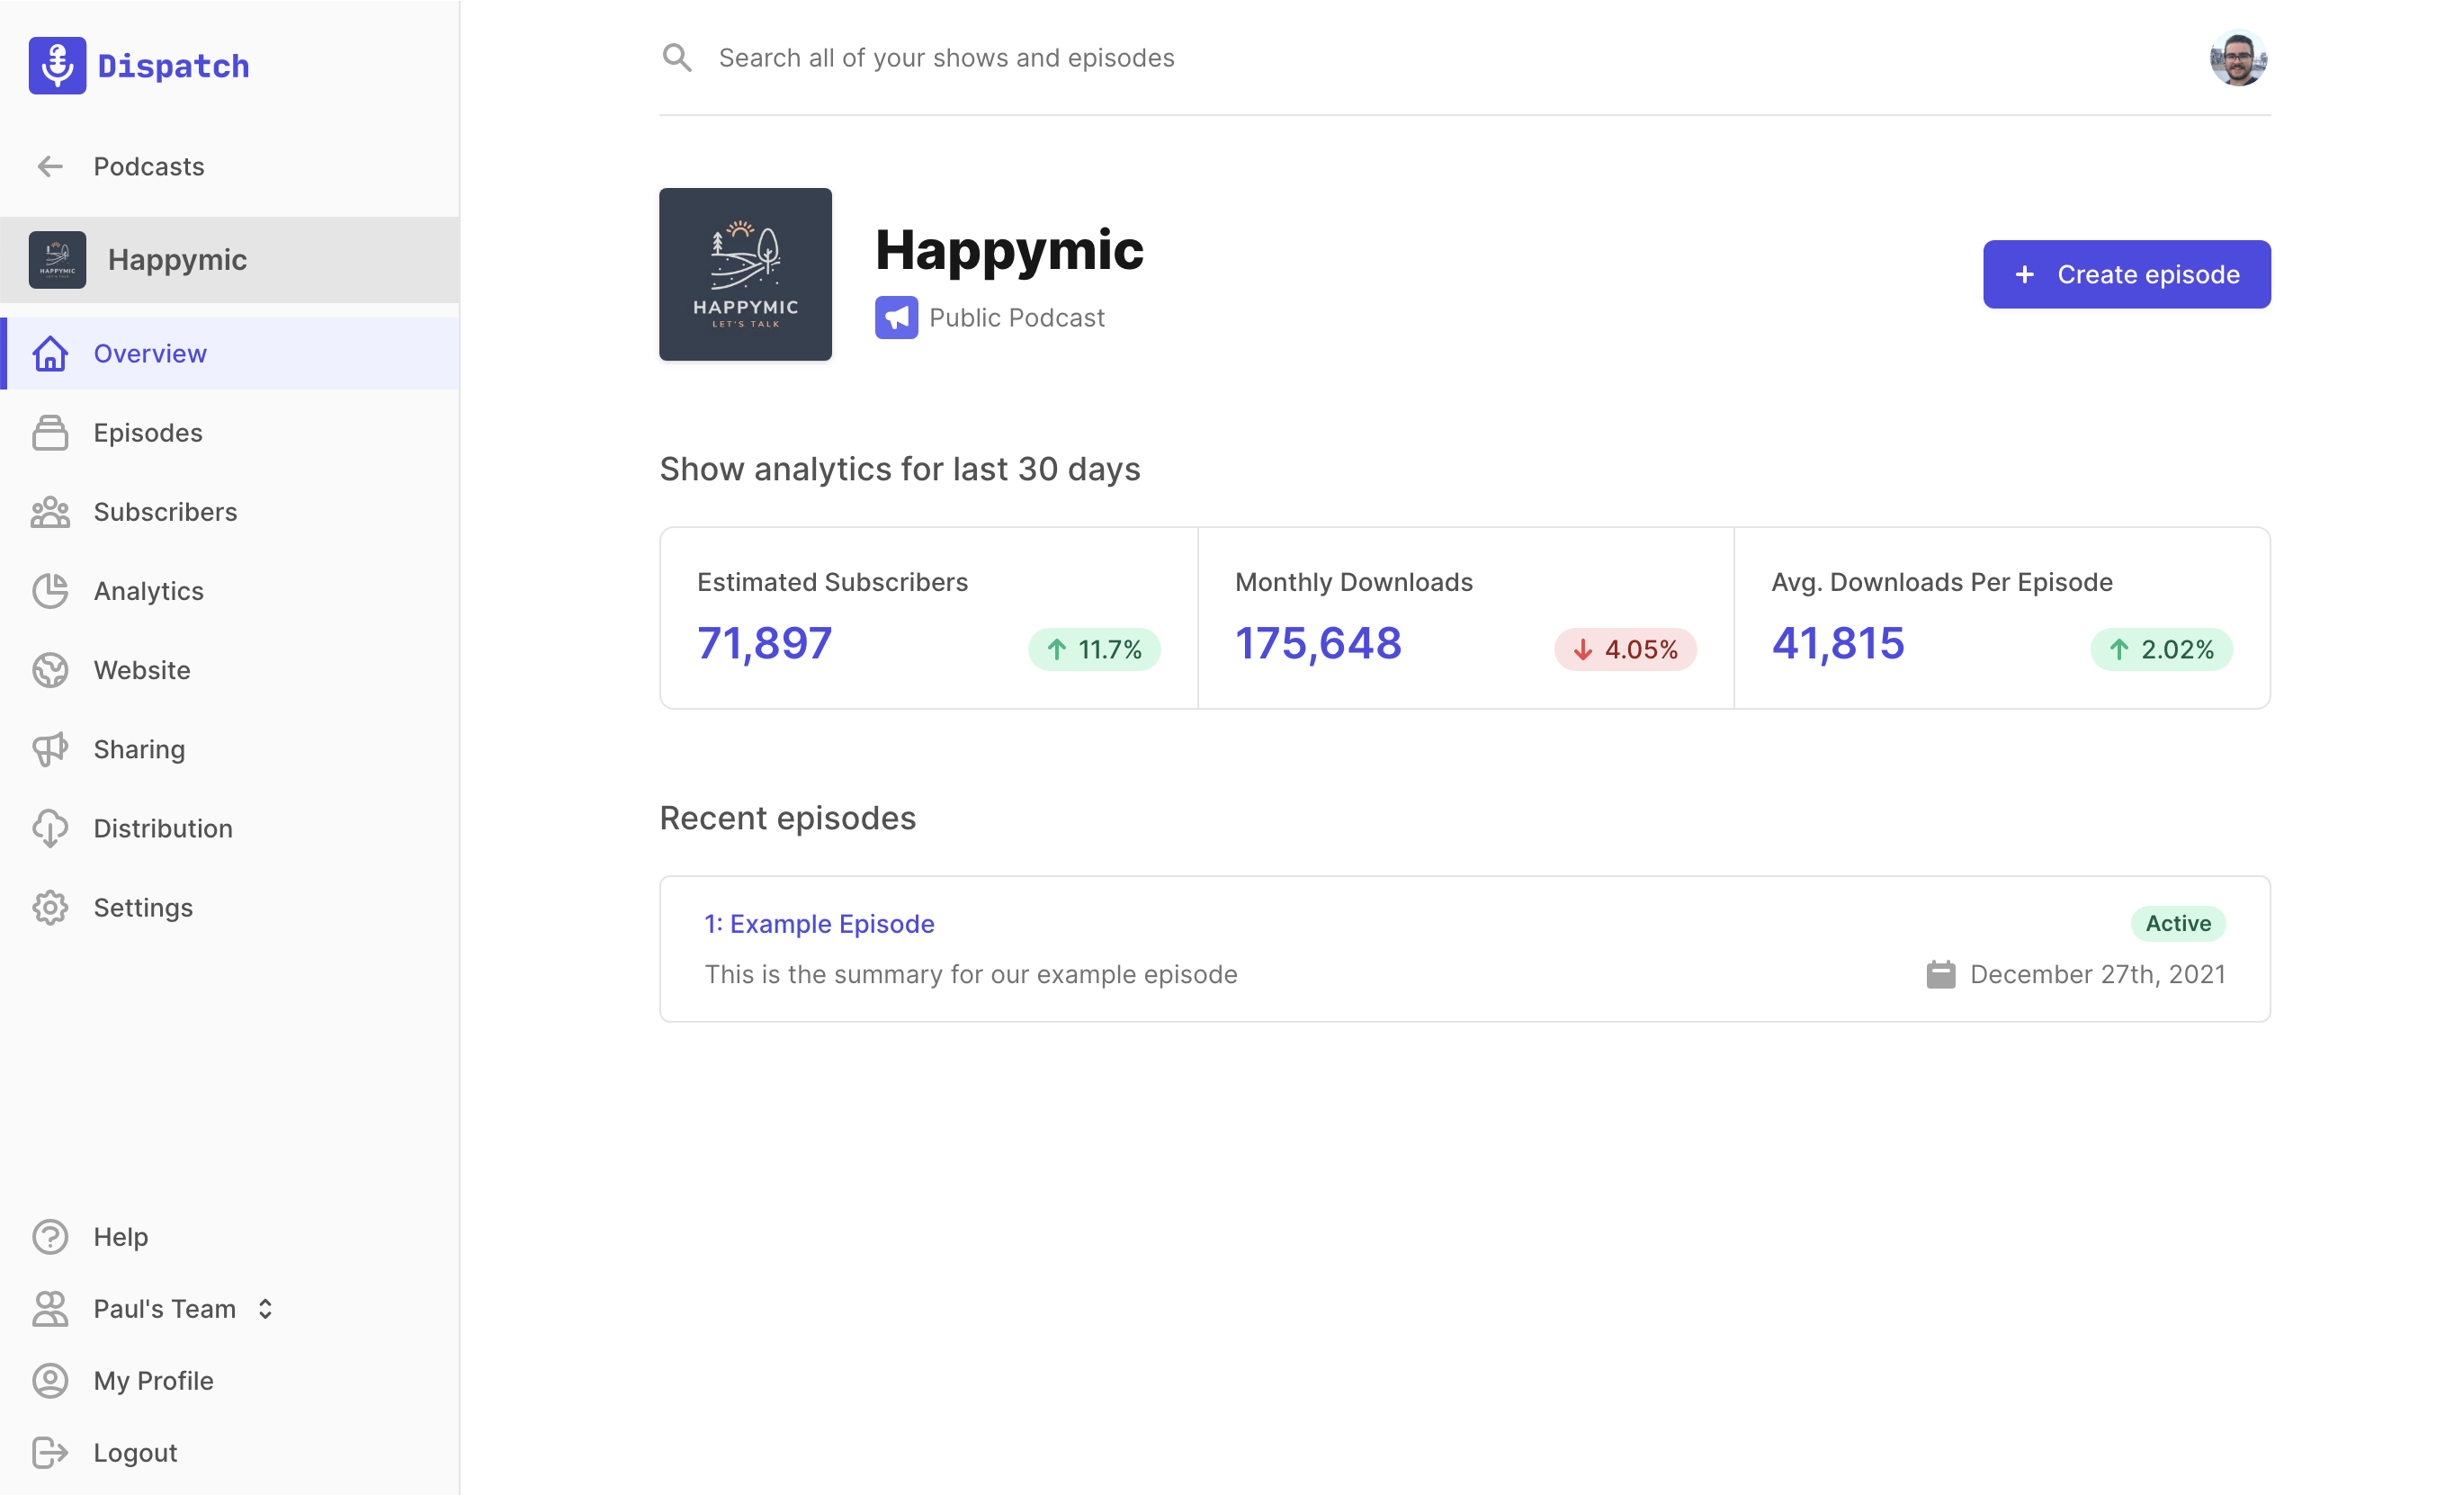The height and width of the screenshot is (1495, 2463).
Task: Click the Distribution cloud download icon
Action: pos(50,828)
